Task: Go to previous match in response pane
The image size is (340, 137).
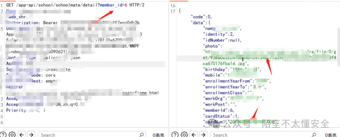Action: tap(193, 134)
